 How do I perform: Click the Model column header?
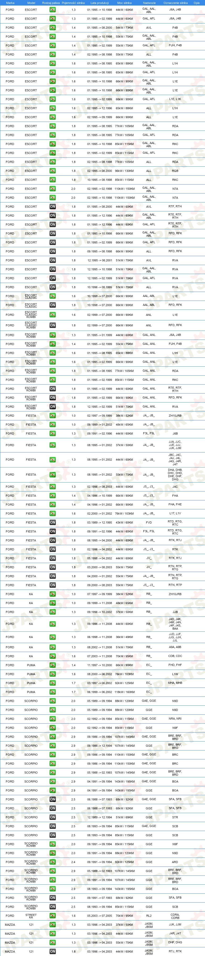(x=31, y=3)
